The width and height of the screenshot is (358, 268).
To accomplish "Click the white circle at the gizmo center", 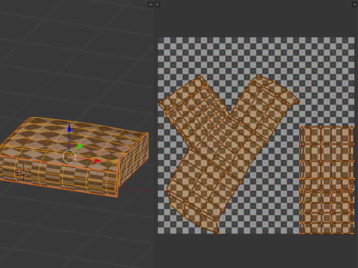I will [x=70, y=156].
